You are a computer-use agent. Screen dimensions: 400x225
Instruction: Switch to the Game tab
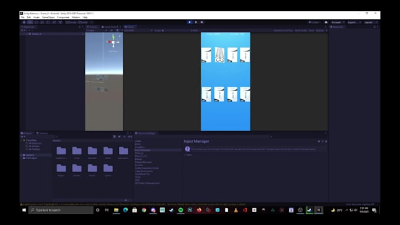[130, 27]
